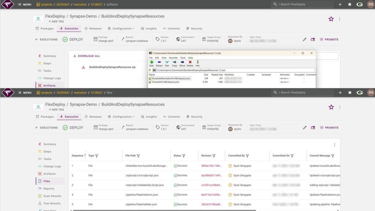Viewport: 375px width, 211px height.
Task: Open the Tools menu in archive window
Action: tap(183, 58)
